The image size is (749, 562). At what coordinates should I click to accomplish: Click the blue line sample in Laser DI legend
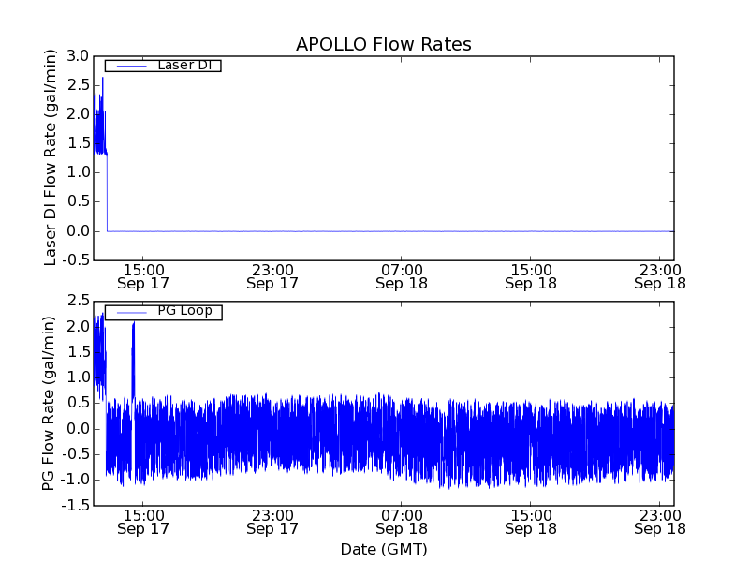tap(131, 66)
